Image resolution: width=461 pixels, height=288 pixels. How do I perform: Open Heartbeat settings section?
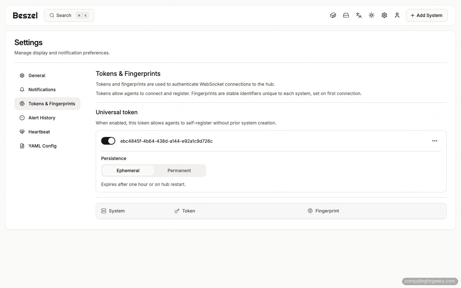point(47,132)
